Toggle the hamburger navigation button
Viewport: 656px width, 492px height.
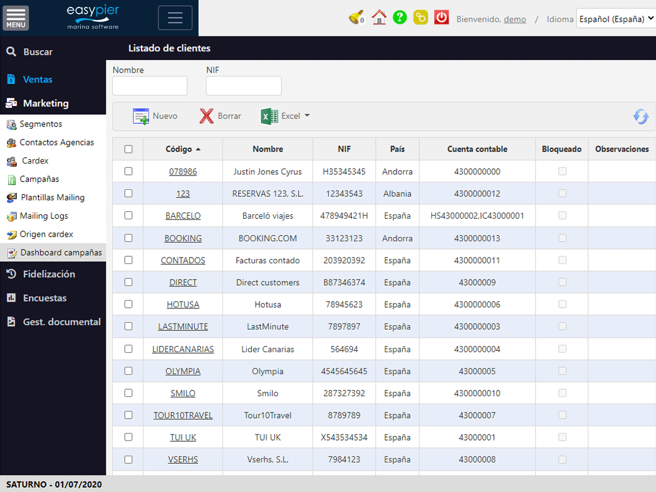tap(175, 18)
